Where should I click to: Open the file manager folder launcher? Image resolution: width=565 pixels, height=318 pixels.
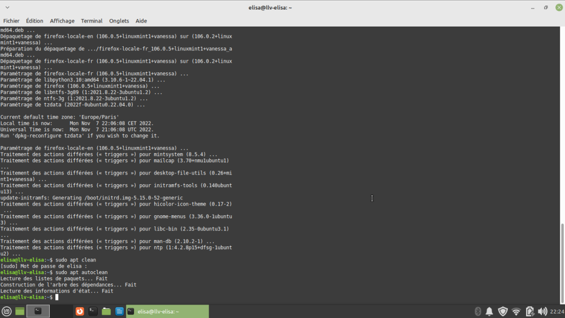tap(106, 311)
